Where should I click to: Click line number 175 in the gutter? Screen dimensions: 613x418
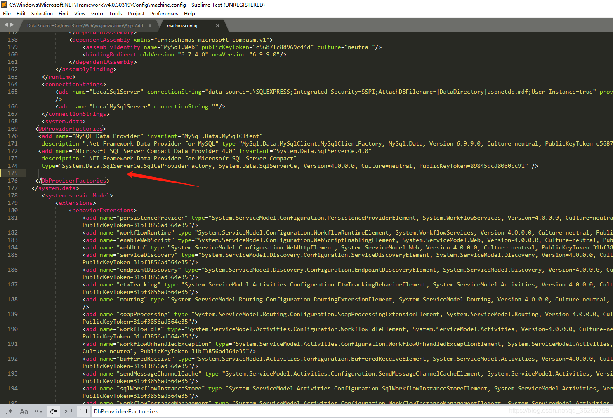click(12, 173)
